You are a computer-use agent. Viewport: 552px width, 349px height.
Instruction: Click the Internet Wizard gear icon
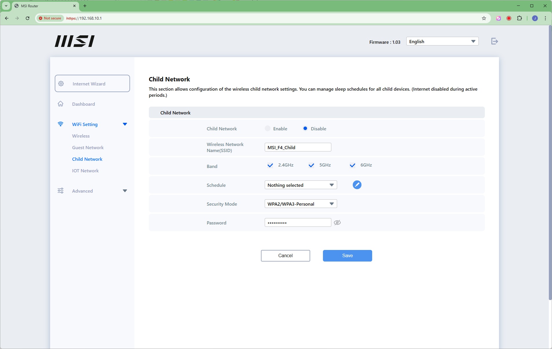click(61, 84)
